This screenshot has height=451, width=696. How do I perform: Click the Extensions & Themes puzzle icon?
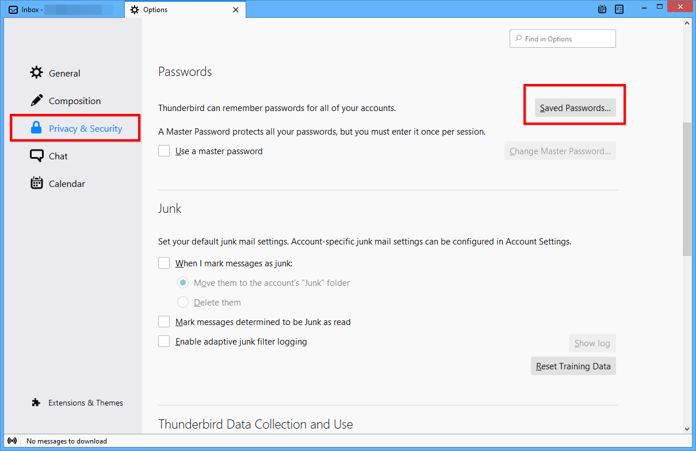coord(36,403)
